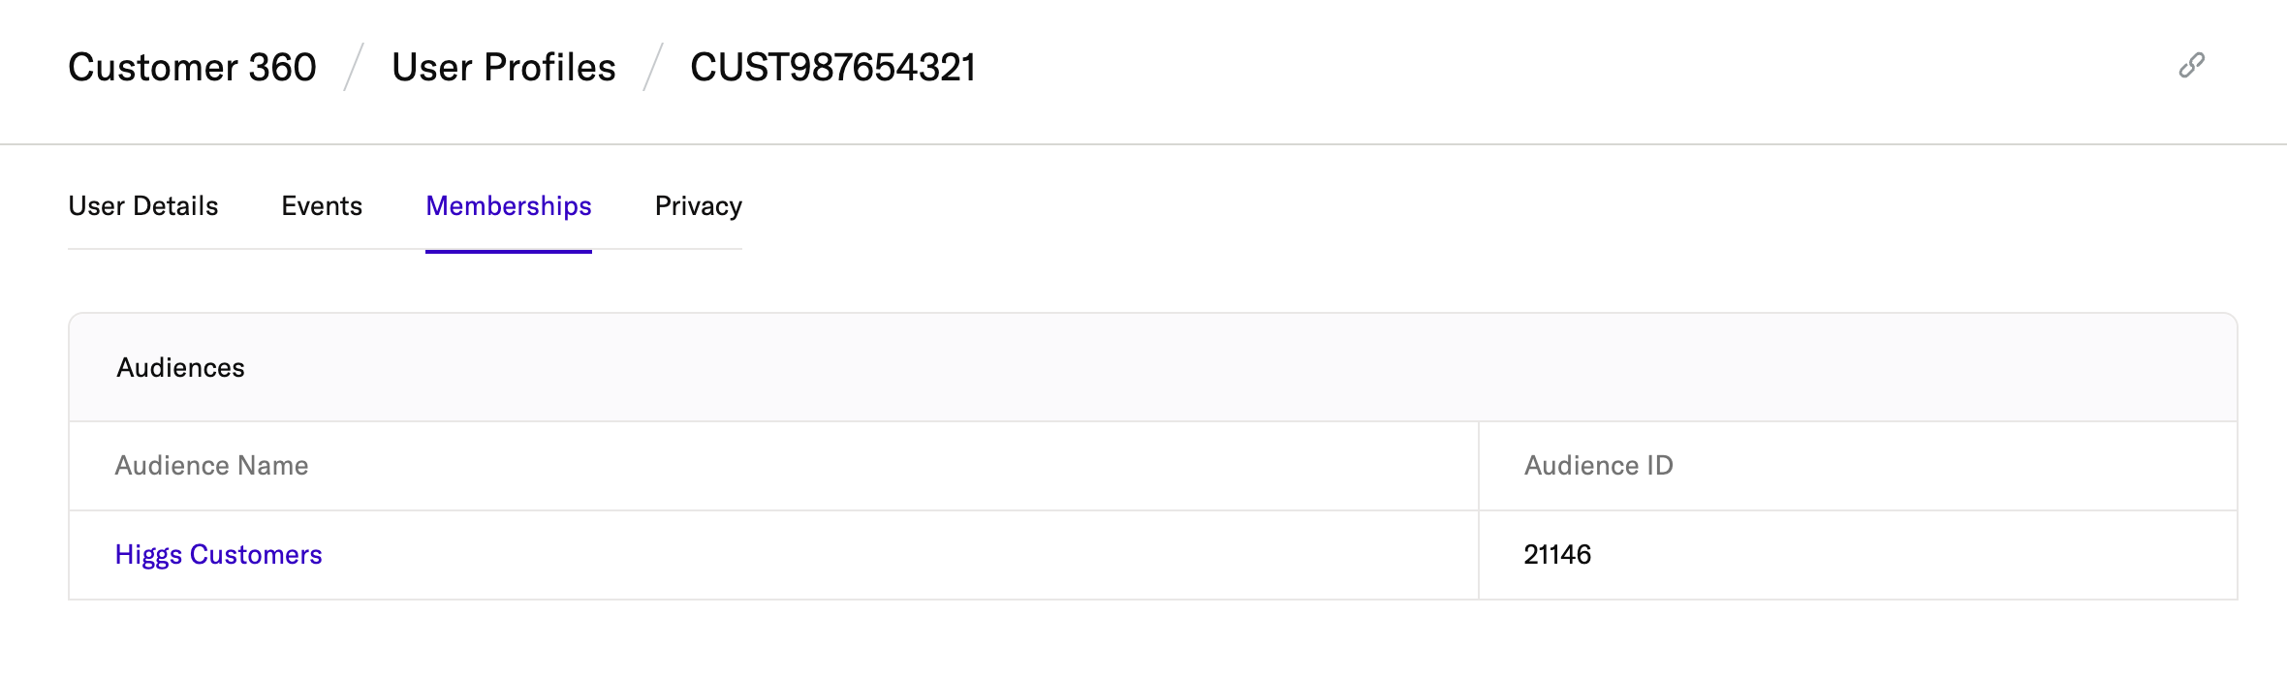Select the CUST987654321 breadcrumb title
The width and height of the screenshot is (2287, 678).
click(833, 68)
